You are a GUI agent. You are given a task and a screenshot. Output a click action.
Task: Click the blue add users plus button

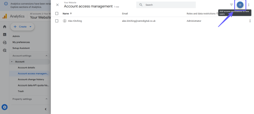click(240, 5)
